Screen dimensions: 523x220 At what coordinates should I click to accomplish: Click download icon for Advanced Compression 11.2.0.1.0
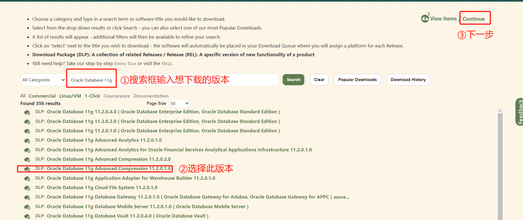point(27,169)
